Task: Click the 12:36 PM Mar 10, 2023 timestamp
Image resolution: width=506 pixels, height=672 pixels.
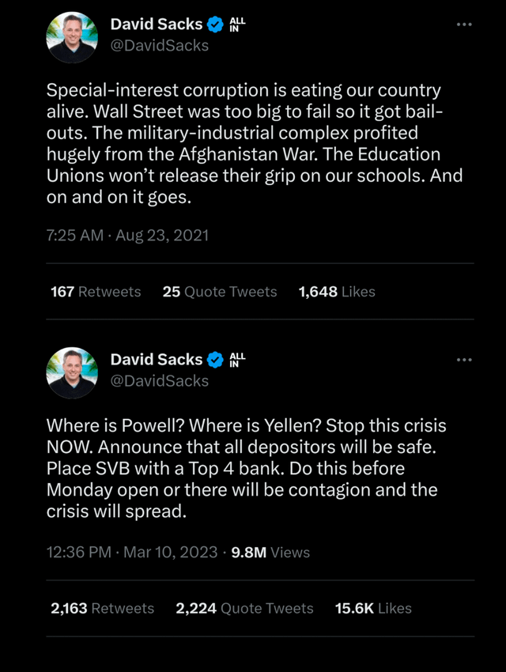Action: coord(132,552)
